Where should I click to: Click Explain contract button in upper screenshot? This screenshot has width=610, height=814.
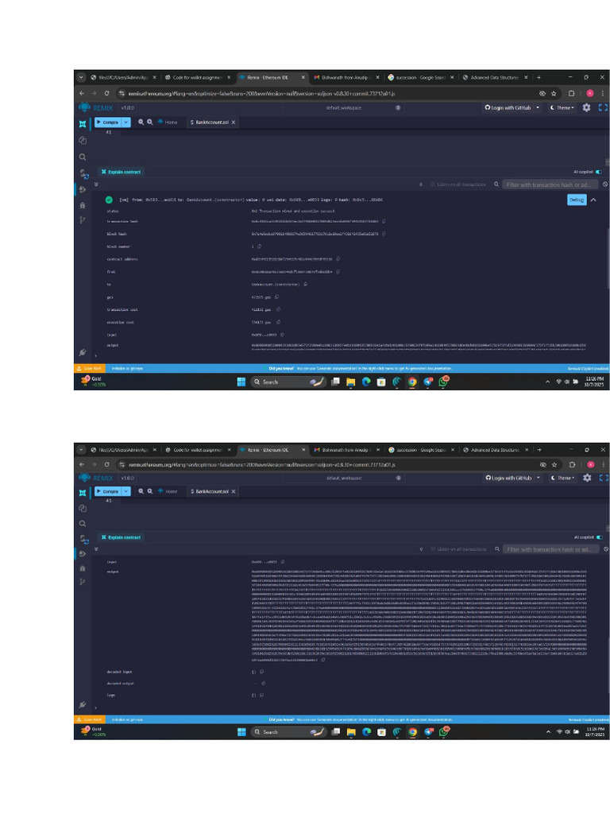tap(122, 172)
